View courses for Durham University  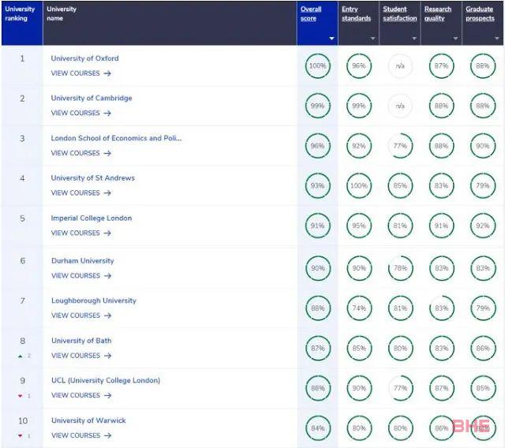81,275
